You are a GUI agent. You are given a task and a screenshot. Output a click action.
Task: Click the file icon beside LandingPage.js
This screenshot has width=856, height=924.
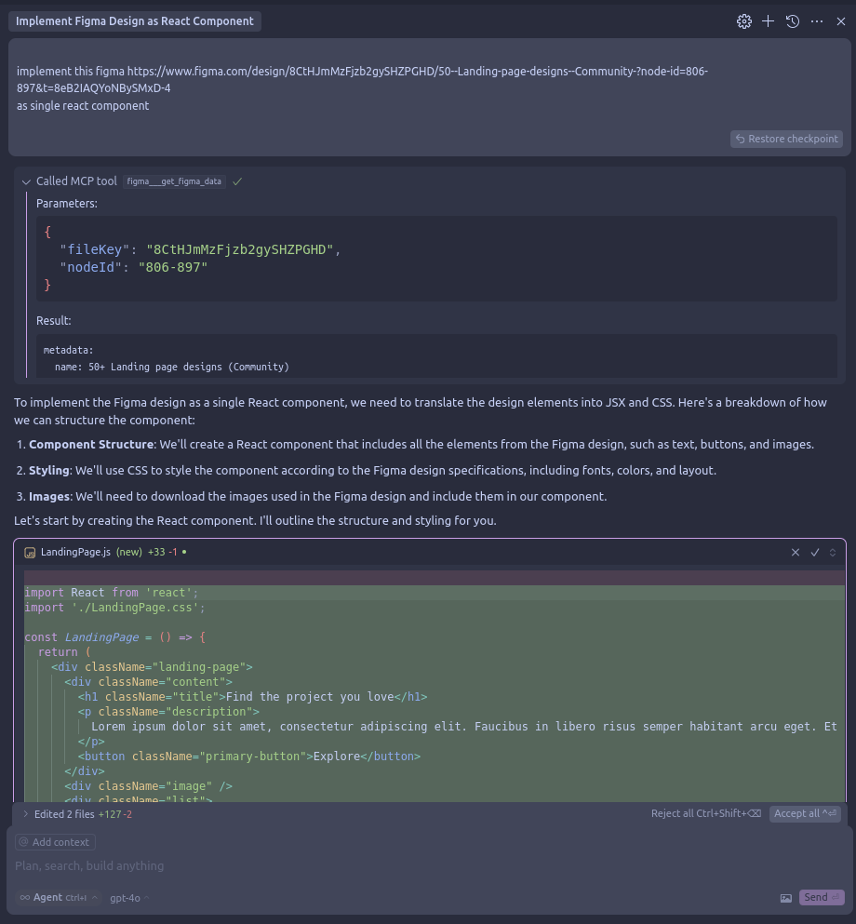(x=30, y=552)
